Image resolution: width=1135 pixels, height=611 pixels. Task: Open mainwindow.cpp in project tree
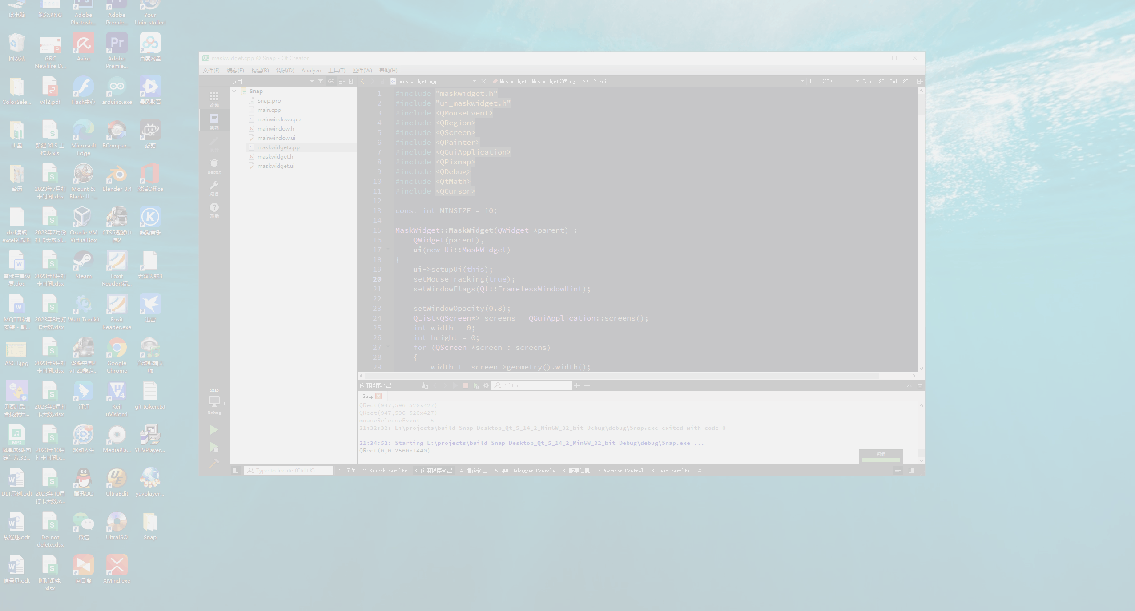pos(279,119)
